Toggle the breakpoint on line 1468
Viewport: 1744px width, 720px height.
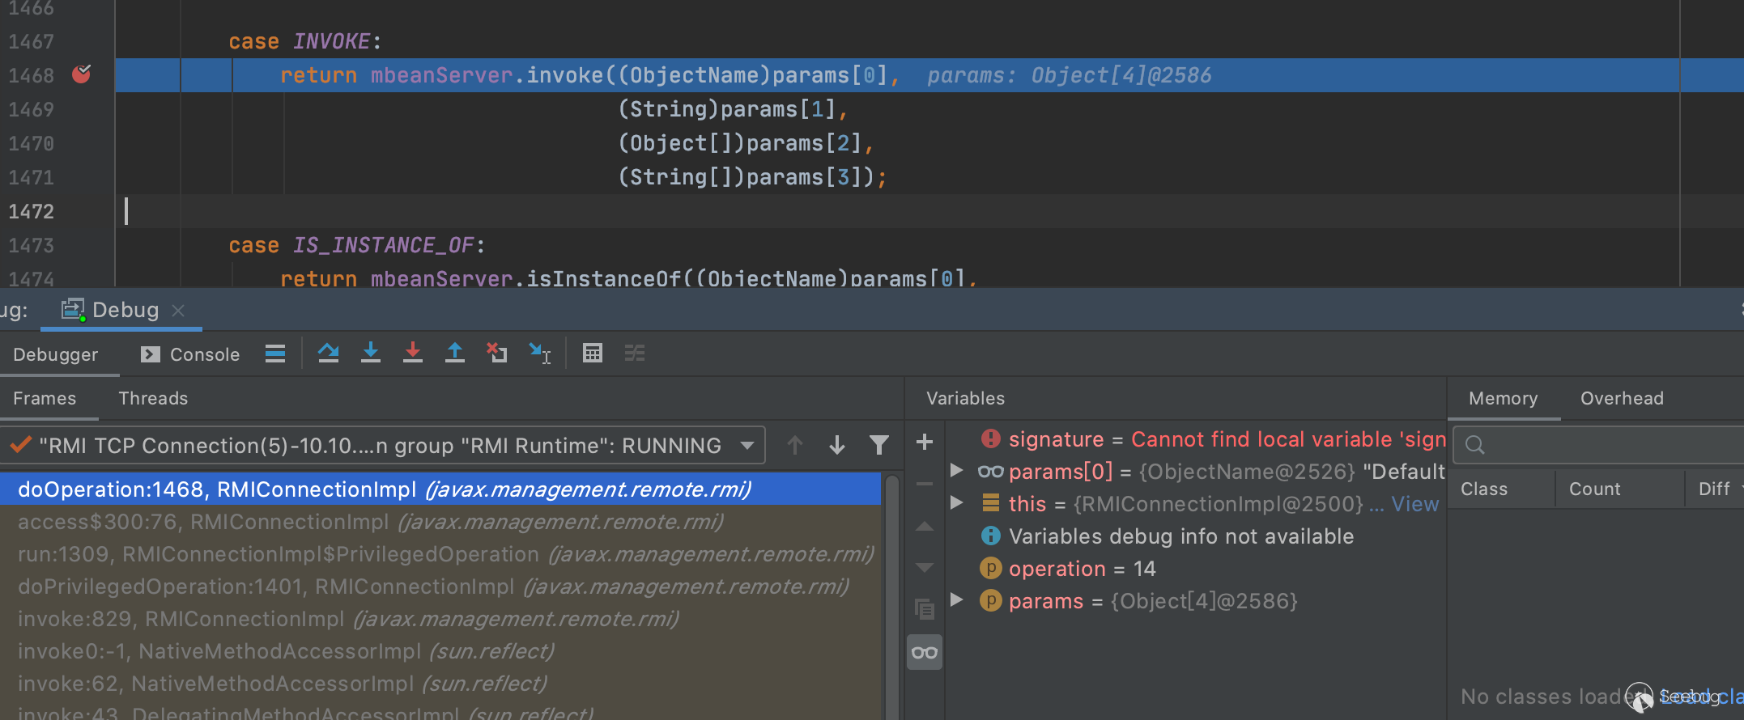click(82, 74)
